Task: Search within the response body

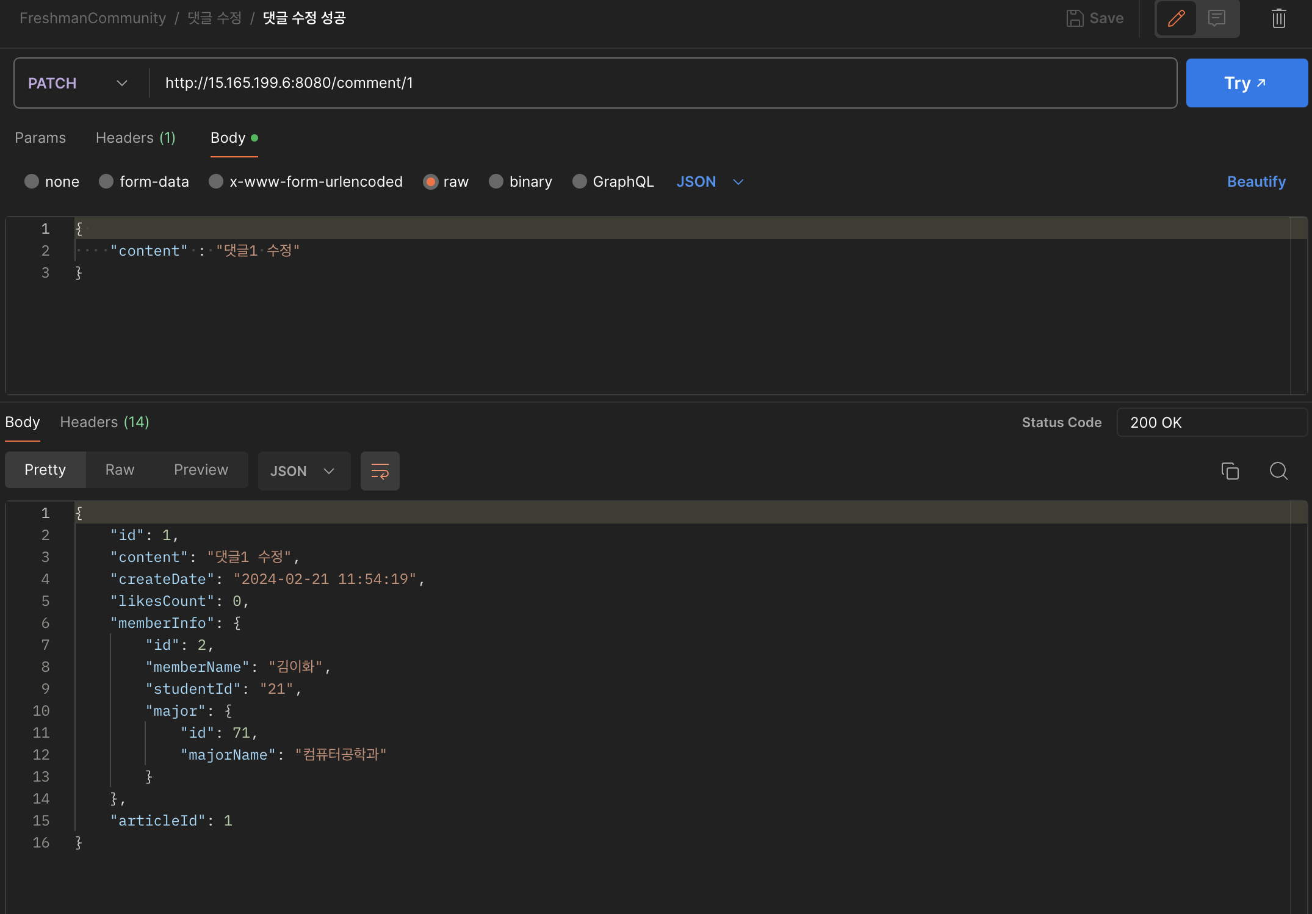Action: click(x=1278, y=471)
